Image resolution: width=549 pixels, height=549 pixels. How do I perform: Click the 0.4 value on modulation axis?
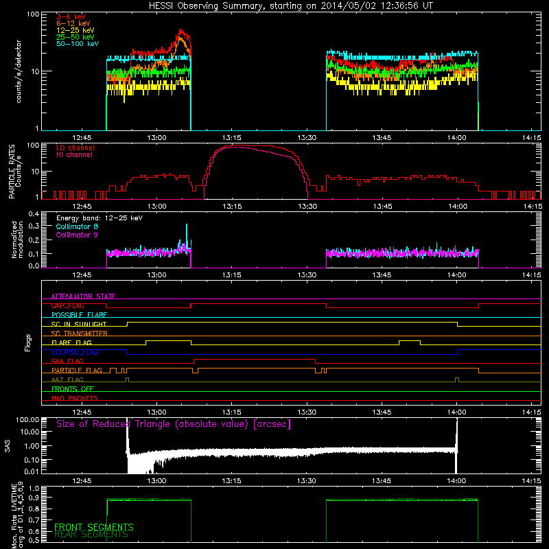34,214
